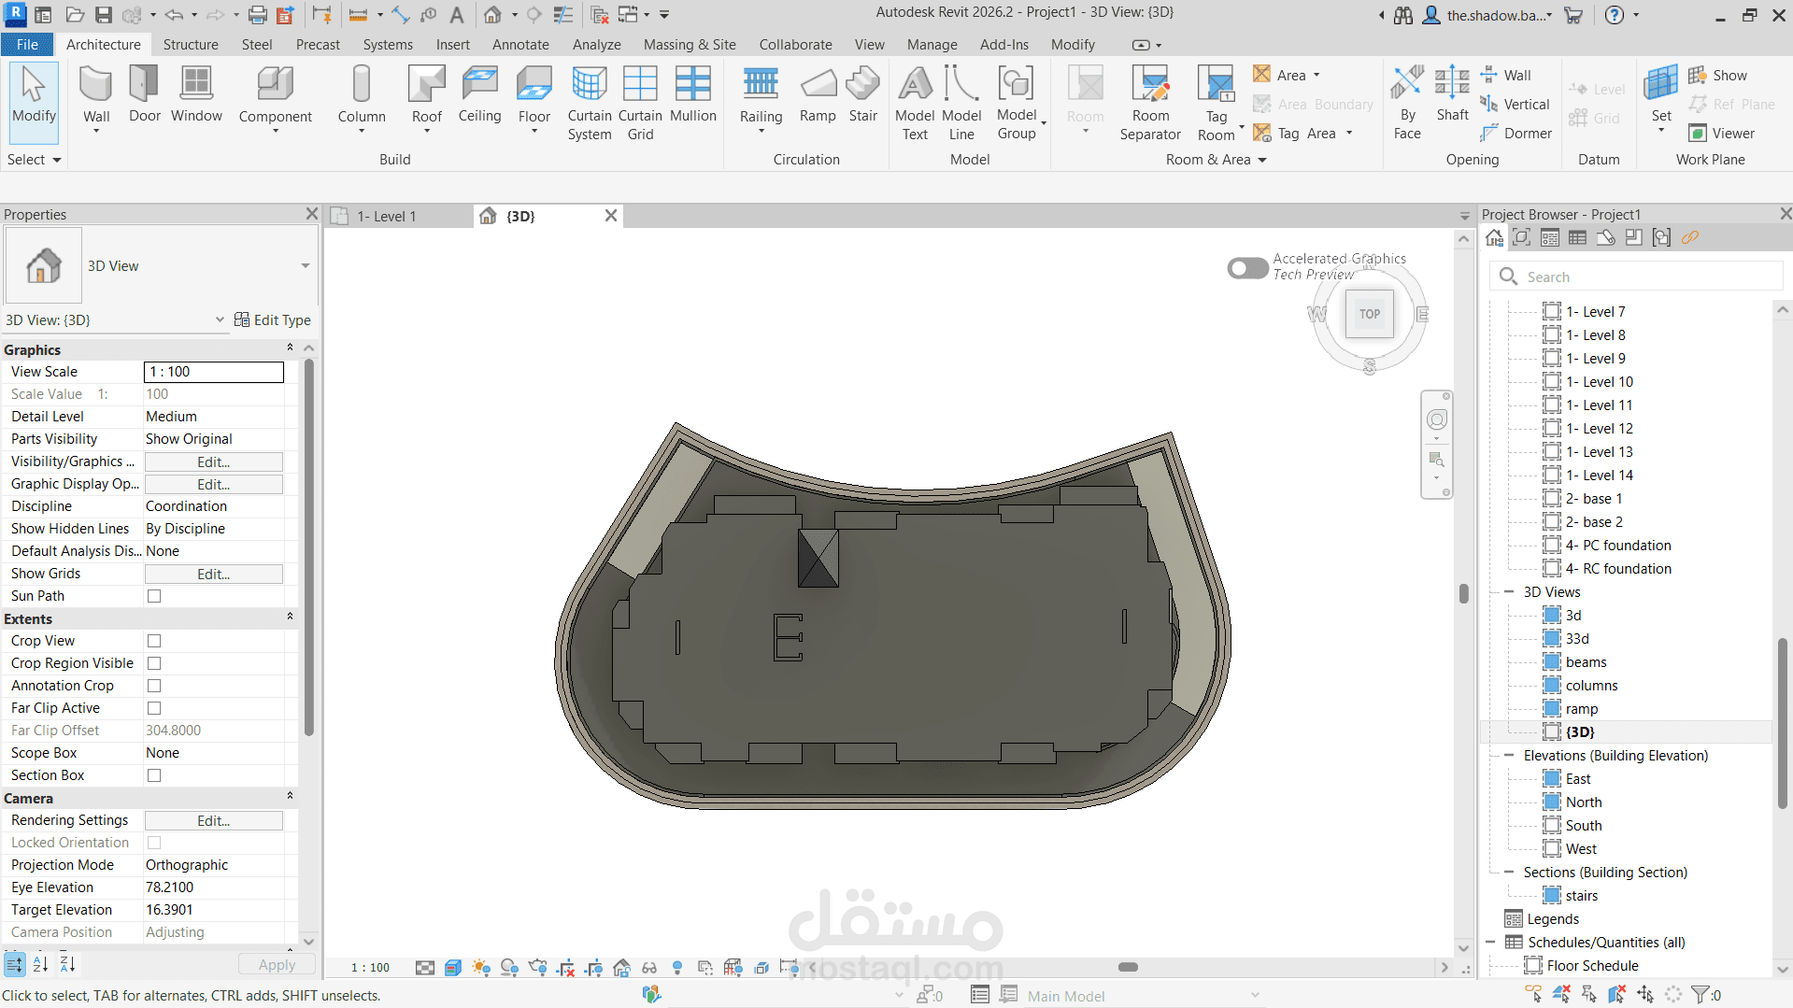This screenshot has height=1008, width=1793.
Task: Click the Save icon in quick access toolbar
Action: [x=104, y=15]
